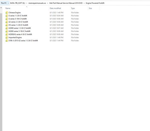
Task: Select H3 series 1-3.5t IC forklift name
Action: click(x=18, y=25)
